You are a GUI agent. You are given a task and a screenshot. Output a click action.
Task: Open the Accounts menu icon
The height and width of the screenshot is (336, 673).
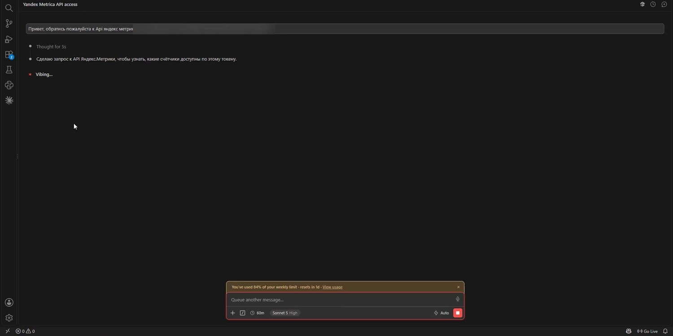click(9, 302)
